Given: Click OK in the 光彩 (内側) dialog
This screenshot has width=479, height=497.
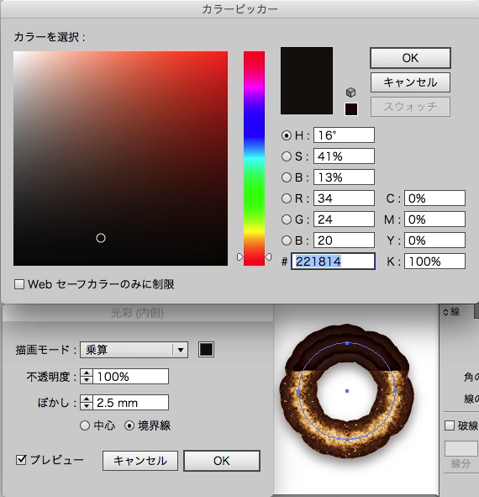Looking at the screenshot, I should 222,461.
